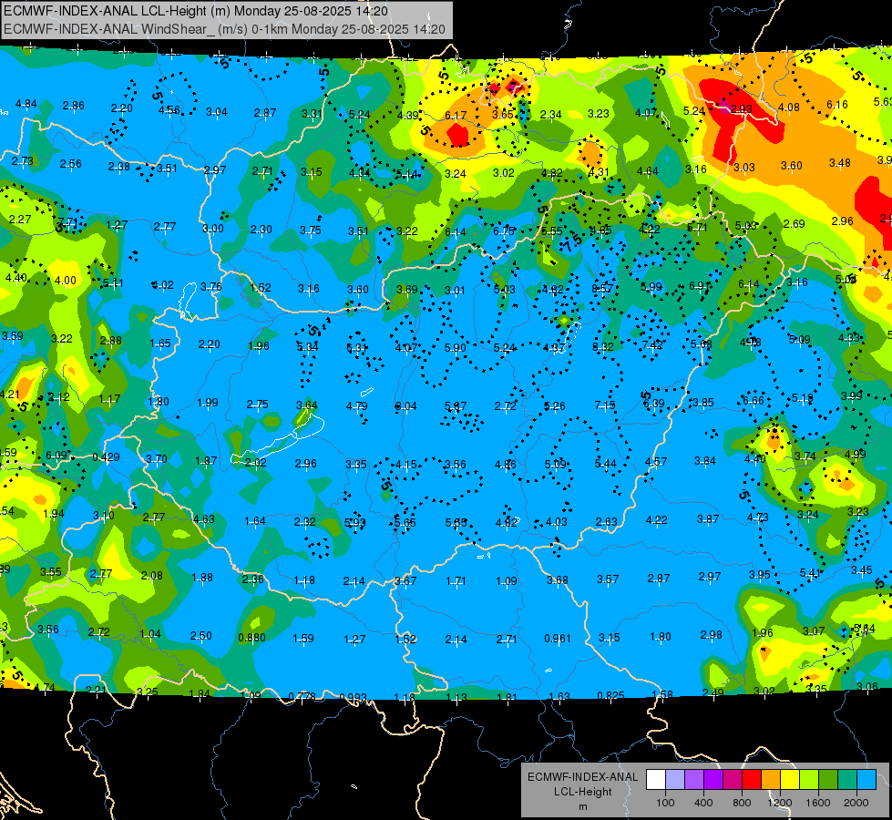Click the wind shear value 1.64
892x820 pixels.
(x=255, y=520)
